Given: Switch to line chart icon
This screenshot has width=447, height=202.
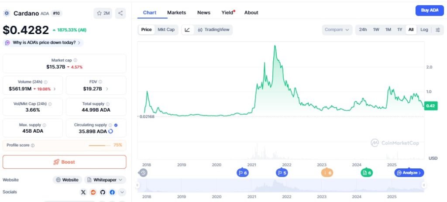Looking at the screenshot, I should click(x=187, y=30).
